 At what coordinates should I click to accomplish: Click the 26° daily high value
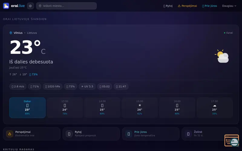[13, 74]
